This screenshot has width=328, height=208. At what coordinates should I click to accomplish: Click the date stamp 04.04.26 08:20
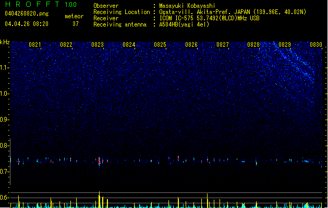tap(27, 24)
